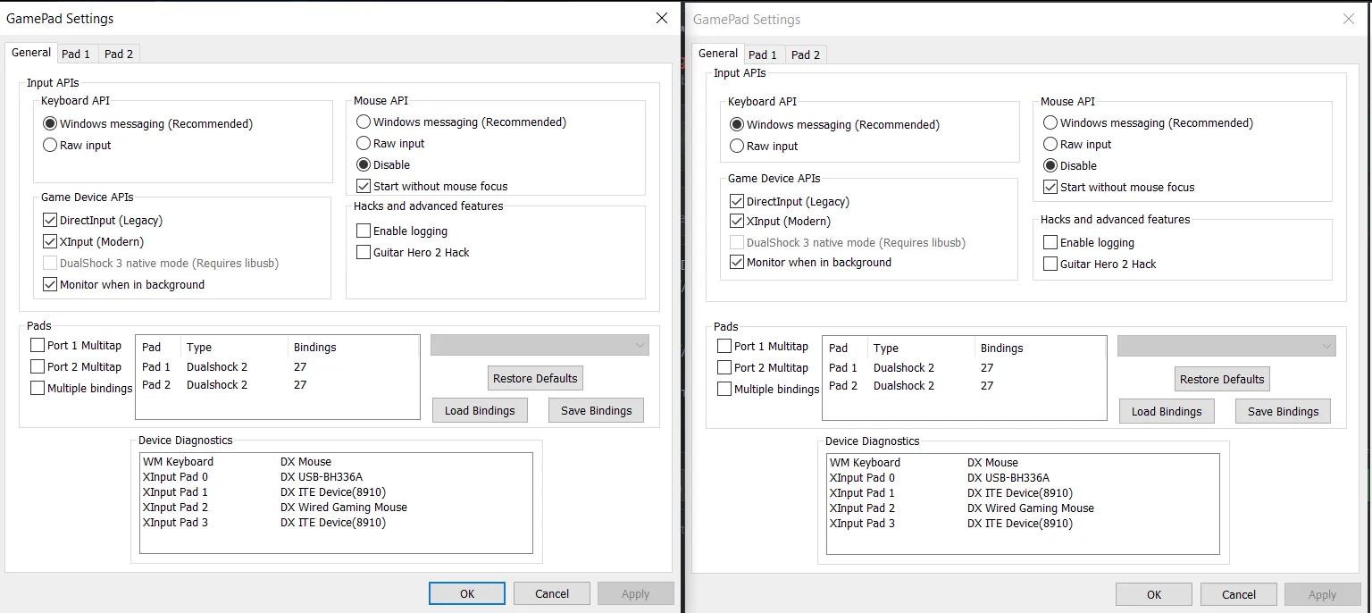1372x613 pixels.
Task: Uncheck DirectInput (Legacy) in left window
Action: [50, 220]
